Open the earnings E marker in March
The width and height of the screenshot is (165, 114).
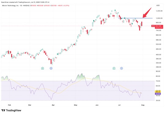[42, 69]
